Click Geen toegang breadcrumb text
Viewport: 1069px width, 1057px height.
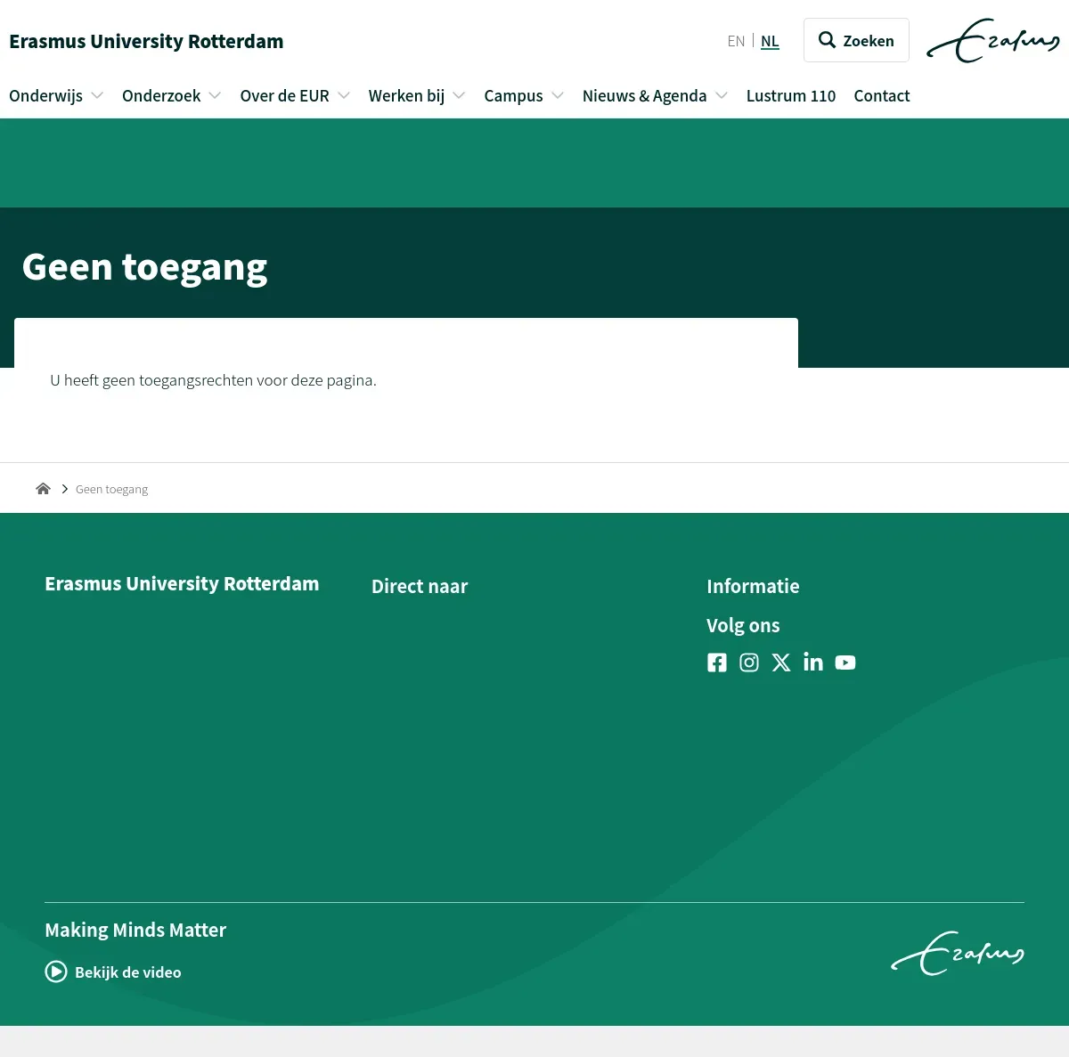[111, 489]
